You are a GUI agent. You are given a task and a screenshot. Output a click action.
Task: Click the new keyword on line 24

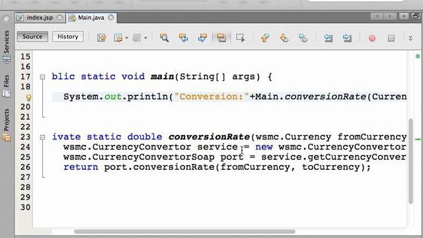[x=264, y=147]
